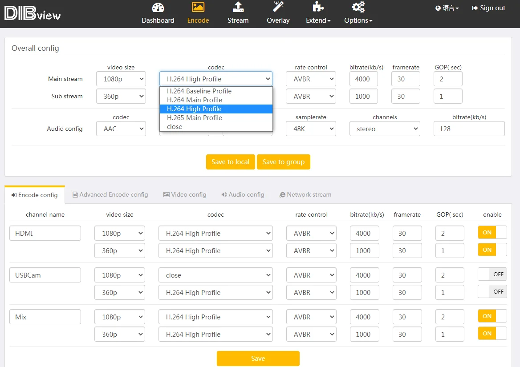Viewport: 520px width, 367px height.
Task: Toggle Mix 360p stream enable switch
Action: (x=492, y=333)
